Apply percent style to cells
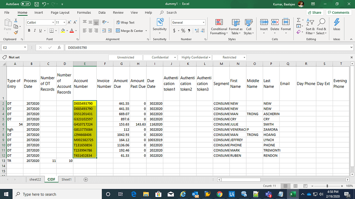This screenshot has height=199, width=355. point(183,31)
